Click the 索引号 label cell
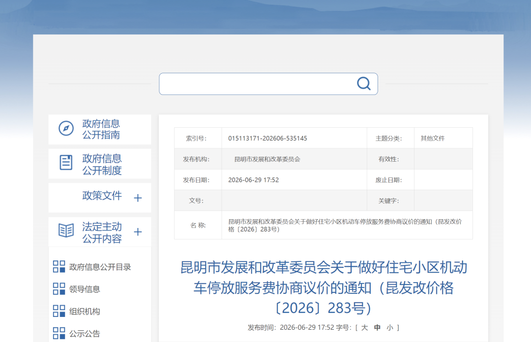 click(198, 138)
